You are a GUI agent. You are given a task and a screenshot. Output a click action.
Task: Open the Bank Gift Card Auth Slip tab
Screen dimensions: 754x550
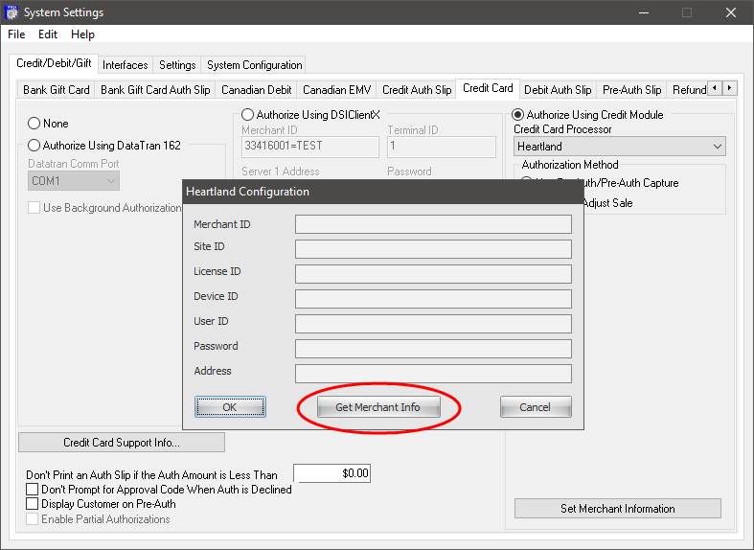point(155,90)
